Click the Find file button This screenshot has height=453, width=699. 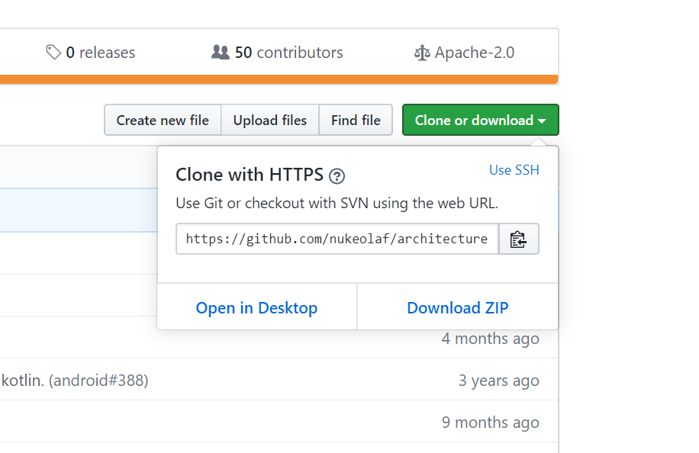coord(356,120)
